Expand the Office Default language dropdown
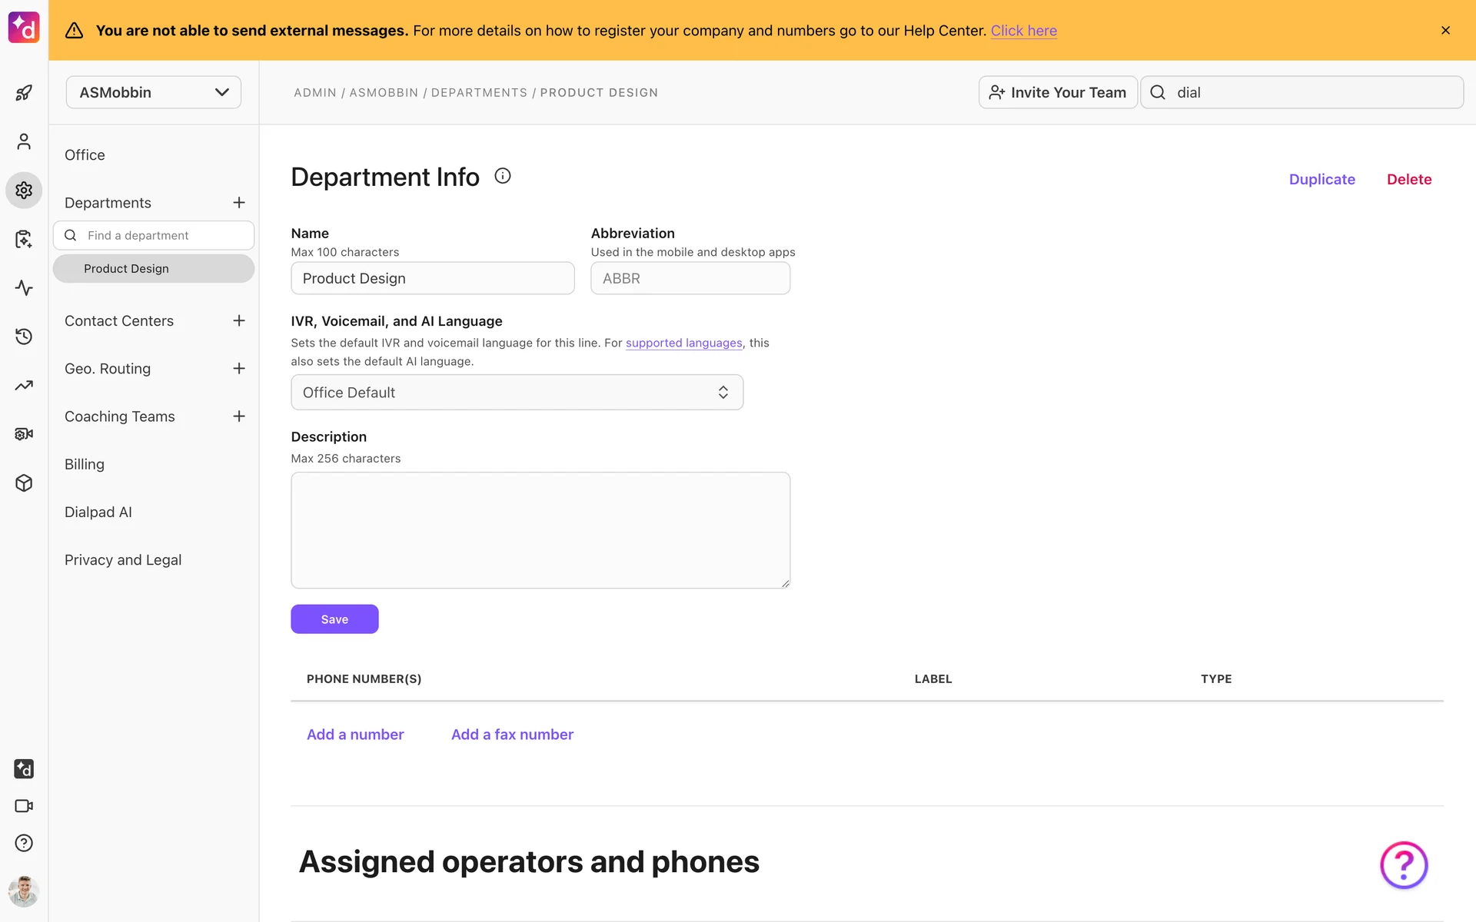1476x922 pixels. [517, 393]
